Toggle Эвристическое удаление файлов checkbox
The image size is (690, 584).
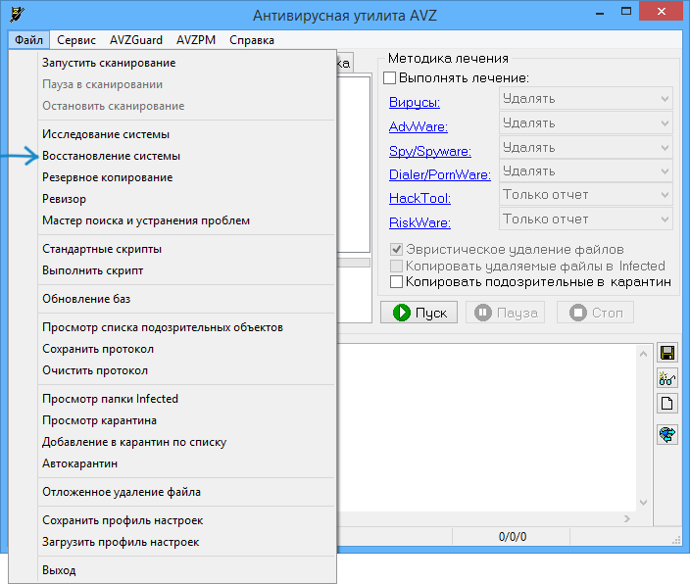point(397,250)
